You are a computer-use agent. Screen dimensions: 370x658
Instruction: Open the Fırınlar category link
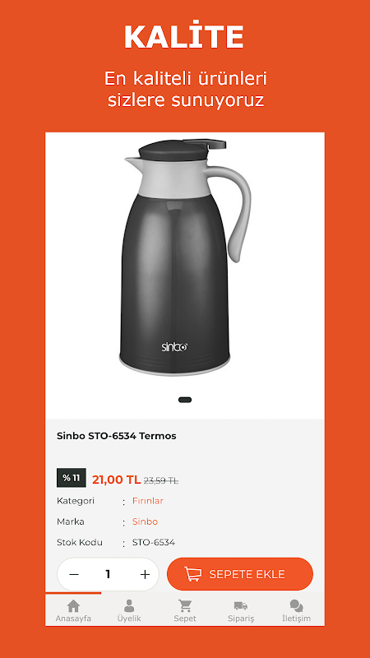pos(148,501)
